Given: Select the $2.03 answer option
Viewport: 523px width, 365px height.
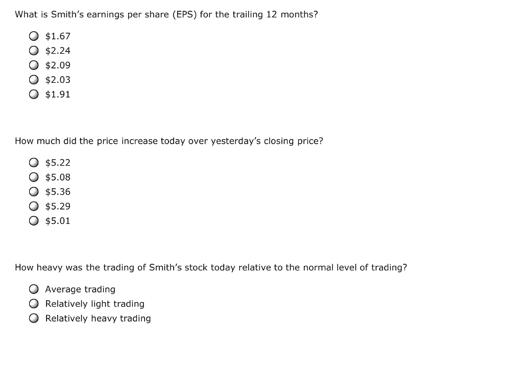Looking at the screenshot, I should [x=34, y=80].
